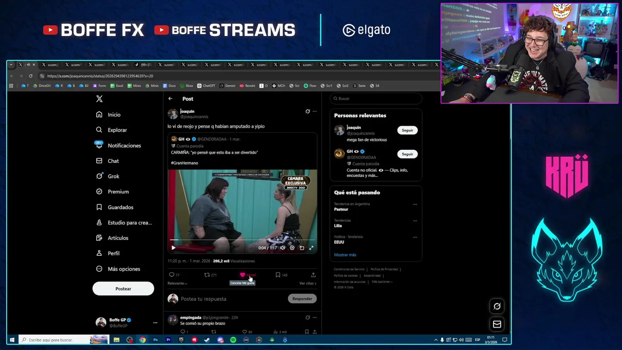Open Perfil in the sidebar
The height and width of the screenshot is (350, 622).
point(108,253)
